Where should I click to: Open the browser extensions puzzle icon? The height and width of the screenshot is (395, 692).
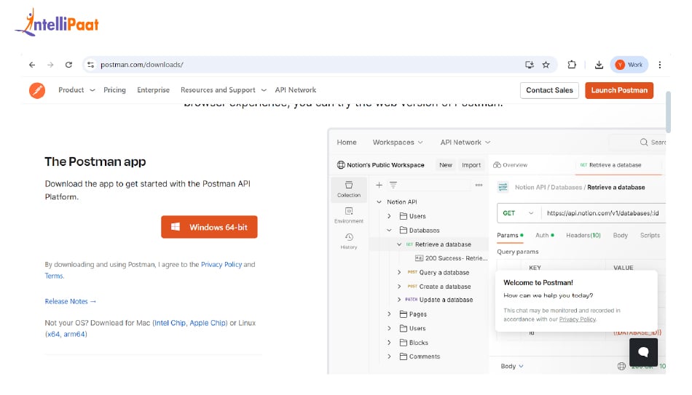[x=572, y=65]
